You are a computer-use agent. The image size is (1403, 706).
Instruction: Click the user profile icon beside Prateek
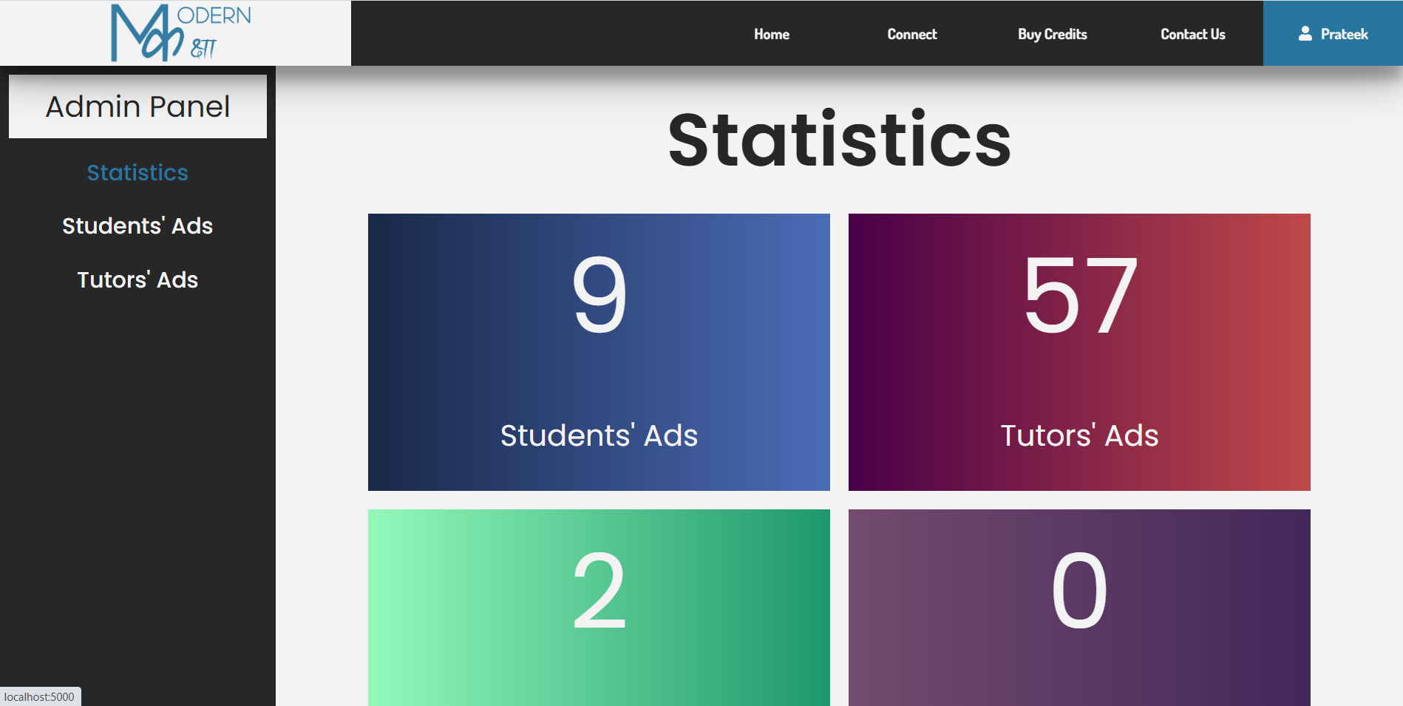click(1305, 34)
